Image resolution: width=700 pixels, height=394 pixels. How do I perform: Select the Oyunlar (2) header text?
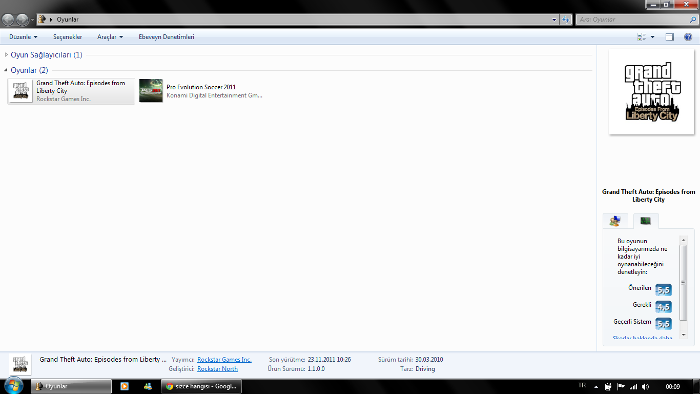(29, 70)
